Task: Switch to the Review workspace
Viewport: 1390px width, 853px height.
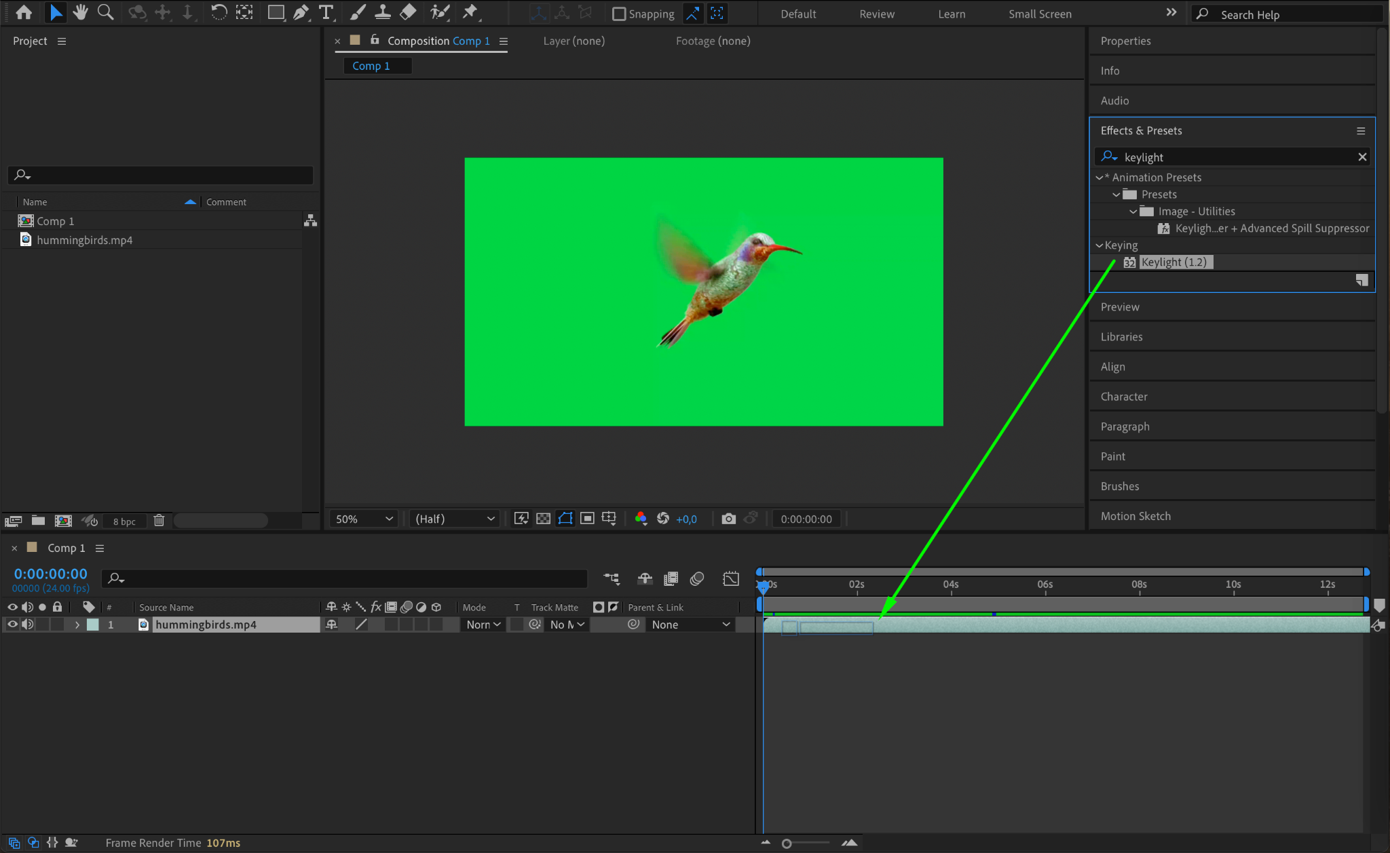Action: point(876,14)
